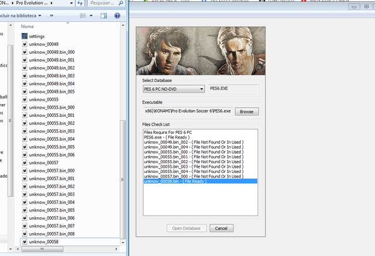The image size is (375, 256).
Task: Select file icon of unknow_00049.bin_001
Action: pos(25,60)
